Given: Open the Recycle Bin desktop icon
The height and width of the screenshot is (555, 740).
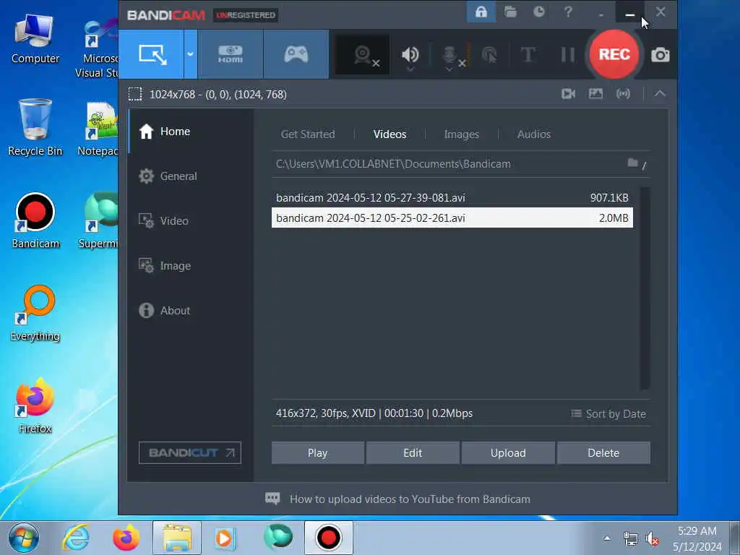Looking at the screenshot, I should tap(35, 127).
